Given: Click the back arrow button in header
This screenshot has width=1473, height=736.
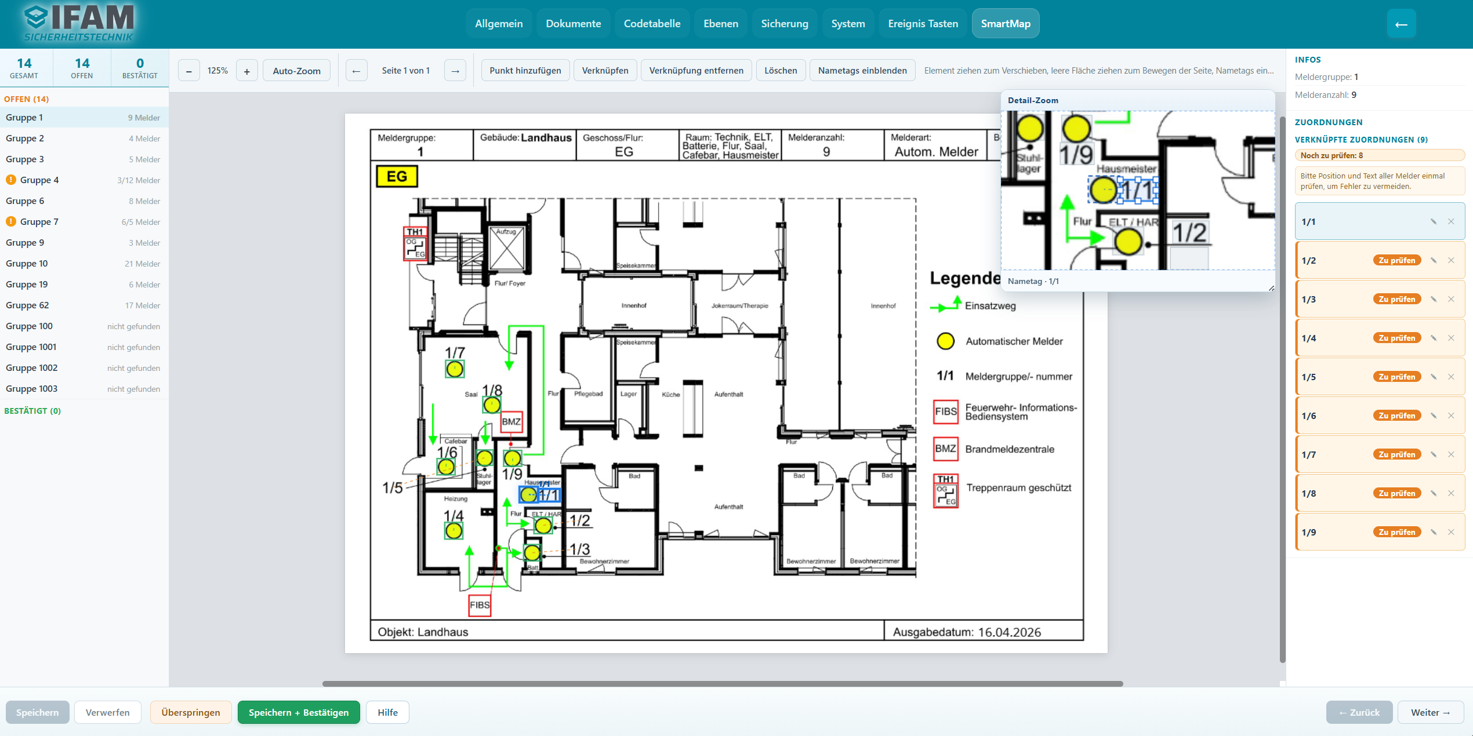Looking at the screenshot, I should 1401,24.
